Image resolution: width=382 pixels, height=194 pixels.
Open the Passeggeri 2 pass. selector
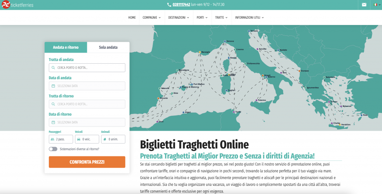[61, 139]
